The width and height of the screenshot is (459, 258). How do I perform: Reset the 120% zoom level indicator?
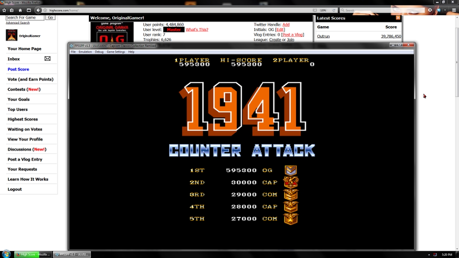323,10
